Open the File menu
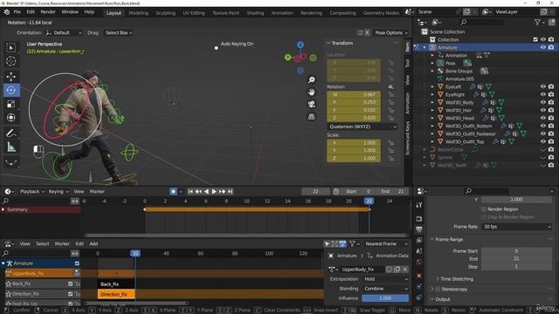The width and height of the screenshot is (559, 314). 17,11
